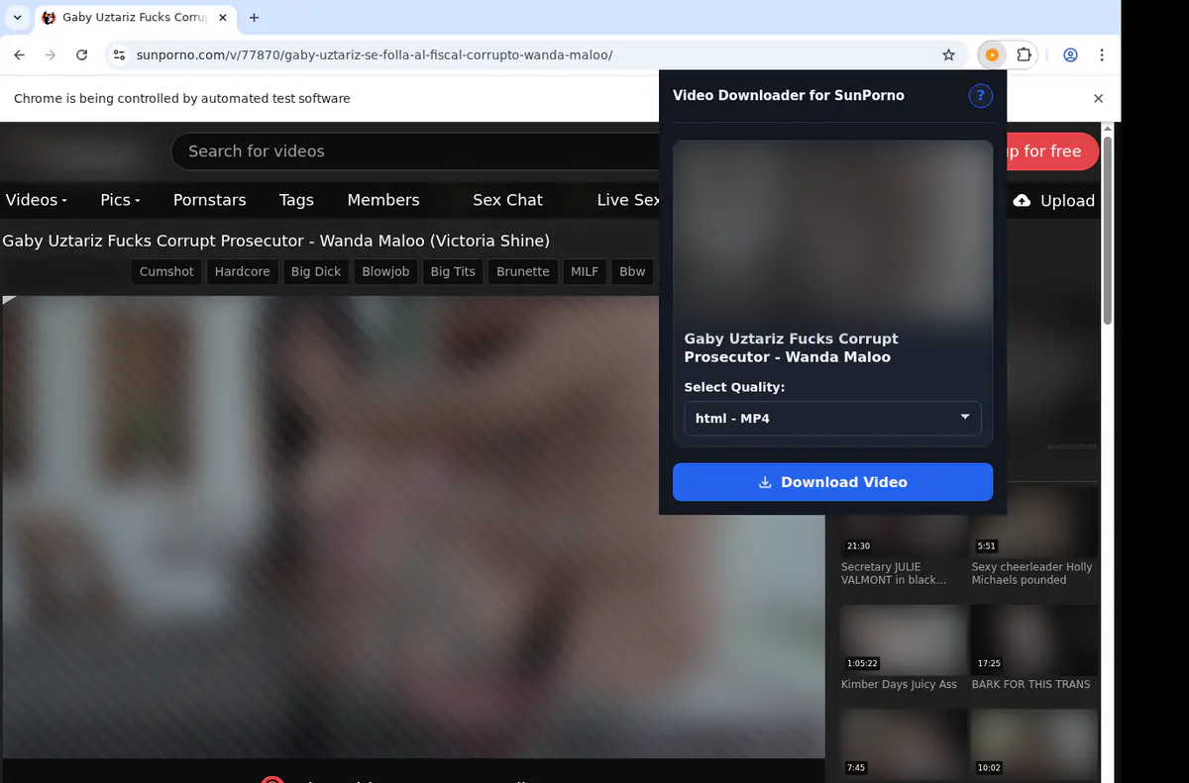Open the Live Sex nav item

[627, 200]
